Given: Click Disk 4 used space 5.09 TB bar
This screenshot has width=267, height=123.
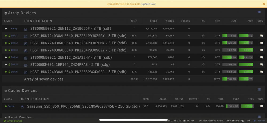Looking at the screenshot, I should tap(229, 57).
